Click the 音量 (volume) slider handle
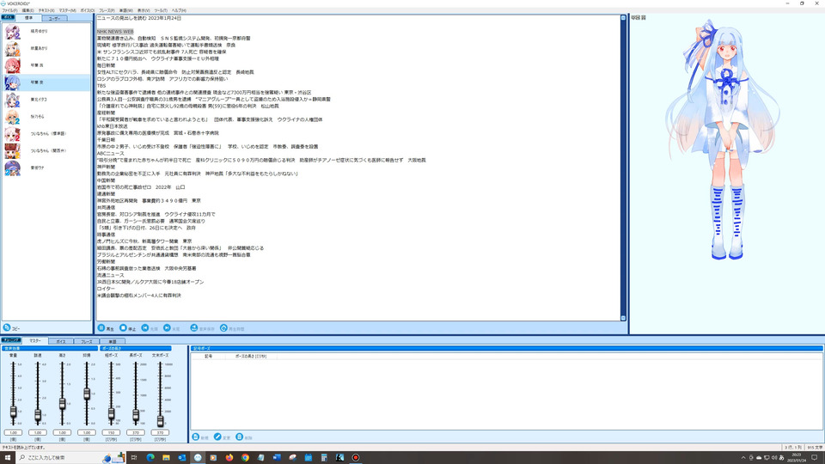The width and height of the screenshot is (825, 464). pos(13,412)
